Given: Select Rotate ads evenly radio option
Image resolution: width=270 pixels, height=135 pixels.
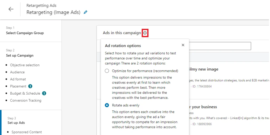Looking at the screenshot, I should coord(107,105).
